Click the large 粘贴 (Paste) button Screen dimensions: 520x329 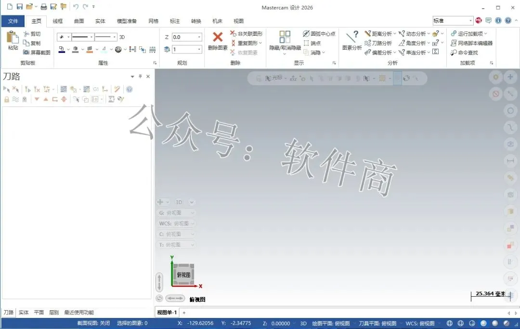(13, 40)
